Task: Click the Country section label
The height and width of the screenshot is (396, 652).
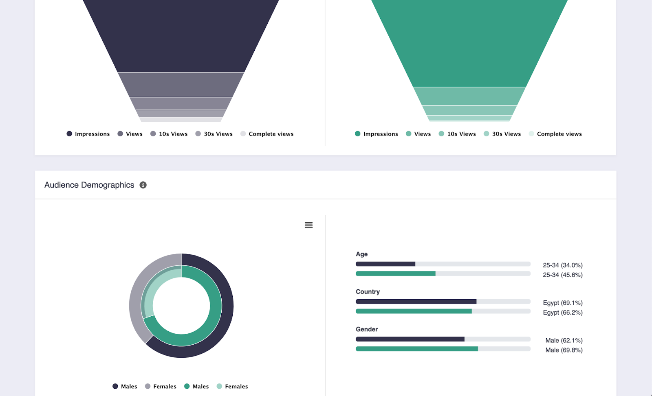Action: [368, 292]
